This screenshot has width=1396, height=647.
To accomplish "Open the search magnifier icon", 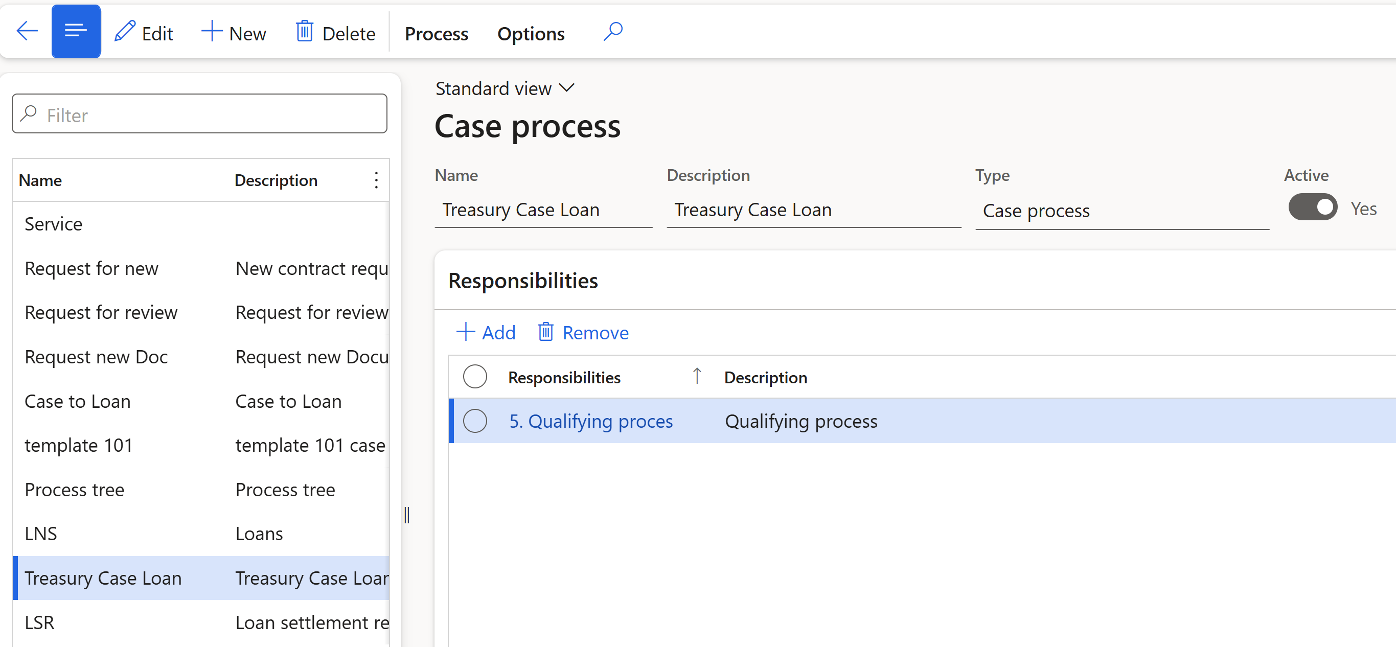I will [613, 31].
